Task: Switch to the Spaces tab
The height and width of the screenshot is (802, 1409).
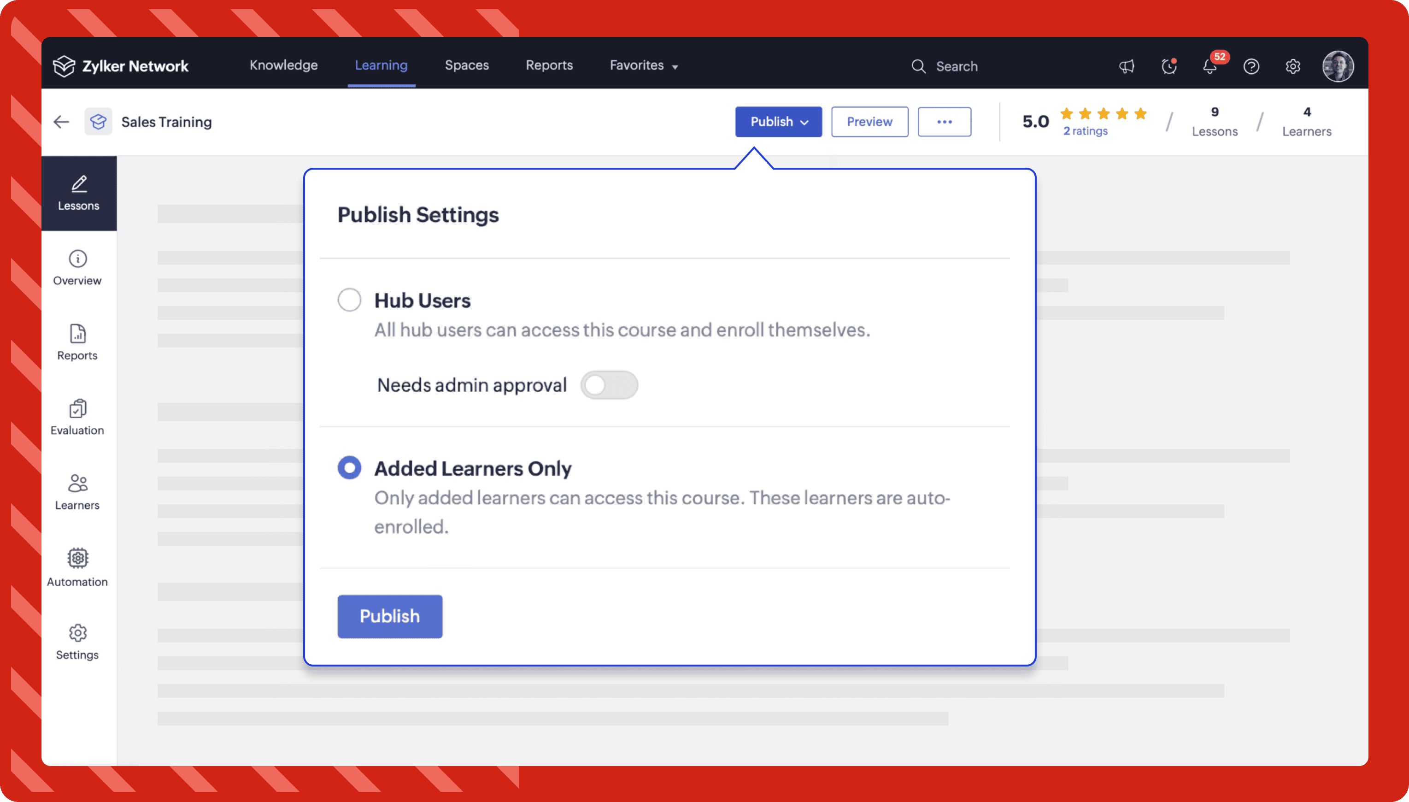Action: coord(467,65)
